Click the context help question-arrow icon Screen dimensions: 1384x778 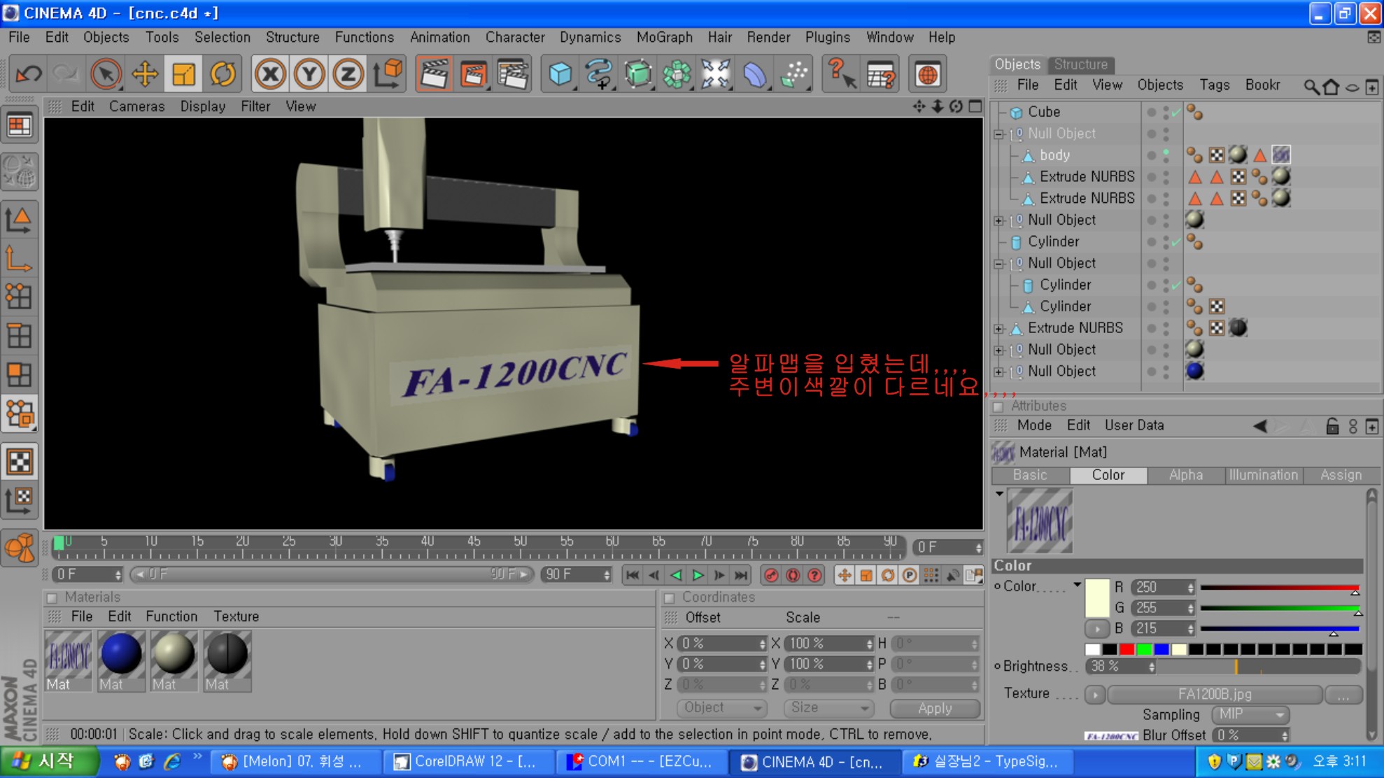[841, 74]
